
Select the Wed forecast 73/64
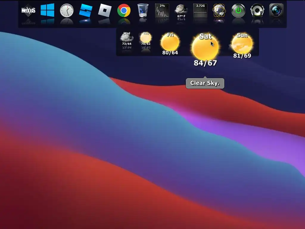click(x=127, y=38)
